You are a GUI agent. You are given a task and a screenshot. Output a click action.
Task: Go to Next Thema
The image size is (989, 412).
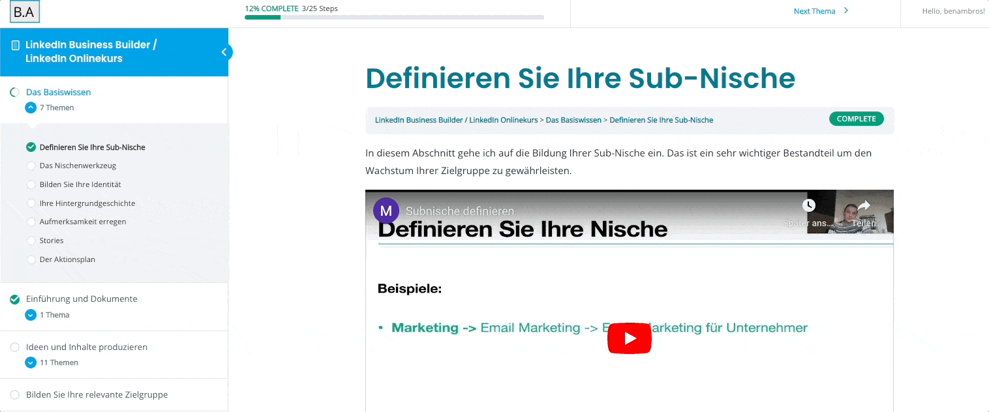[815, 11]
